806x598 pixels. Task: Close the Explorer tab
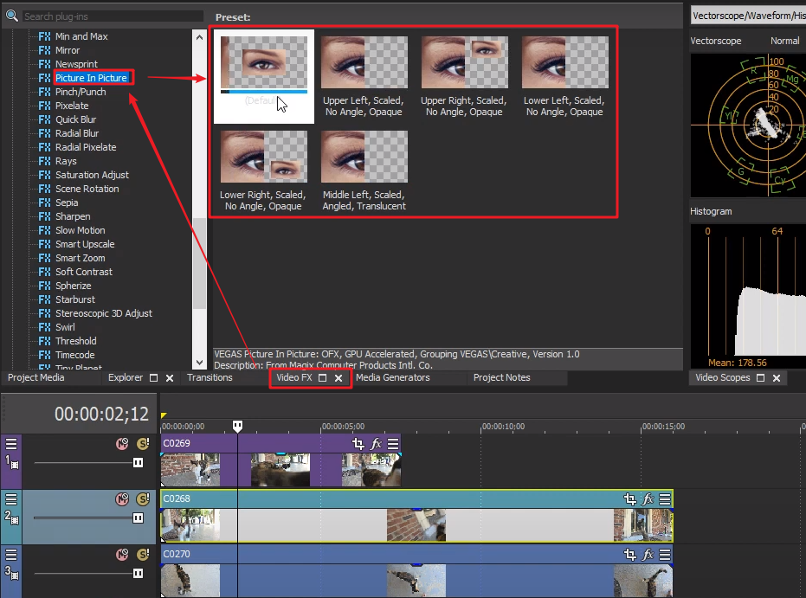[x=170, y=377]
